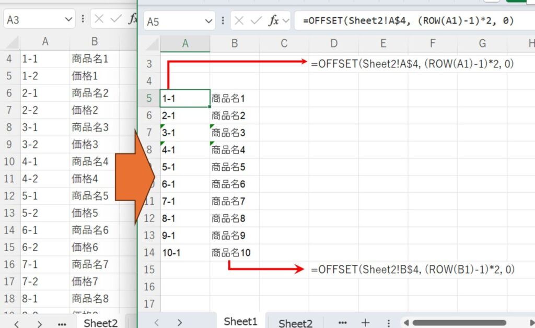Select column C header in Sheet1 window
The height and width of the screenshot is (328, 535).
point(284,44)
